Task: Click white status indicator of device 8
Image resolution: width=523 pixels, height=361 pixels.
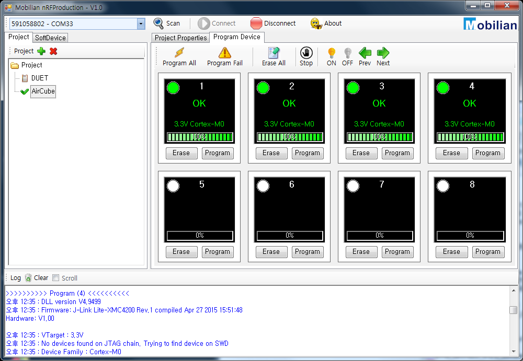Action: click(x=443, y=186)
